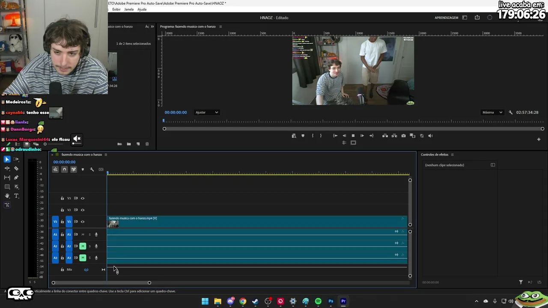Step forward one frame
Viewport: 548px width, 308px height.
pyautogui.click(x=362, y=136)
